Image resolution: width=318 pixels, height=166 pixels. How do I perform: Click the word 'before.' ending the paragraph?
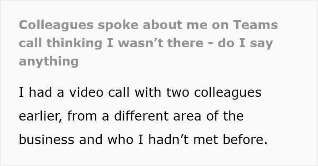[x=245, y=140]
